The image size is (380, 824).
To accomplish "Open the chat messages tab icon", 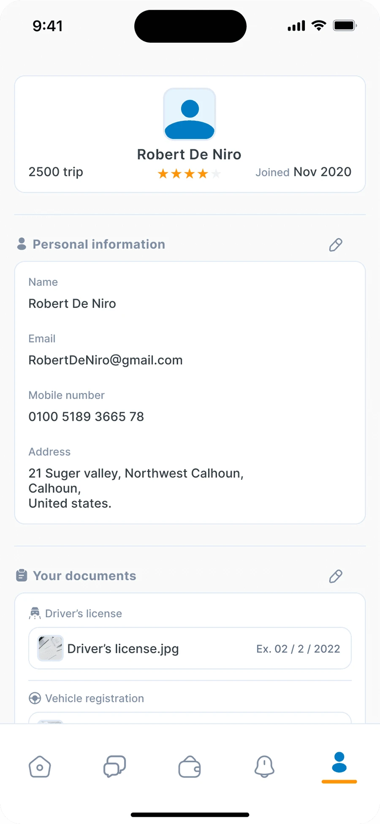I will coord(114,767).
